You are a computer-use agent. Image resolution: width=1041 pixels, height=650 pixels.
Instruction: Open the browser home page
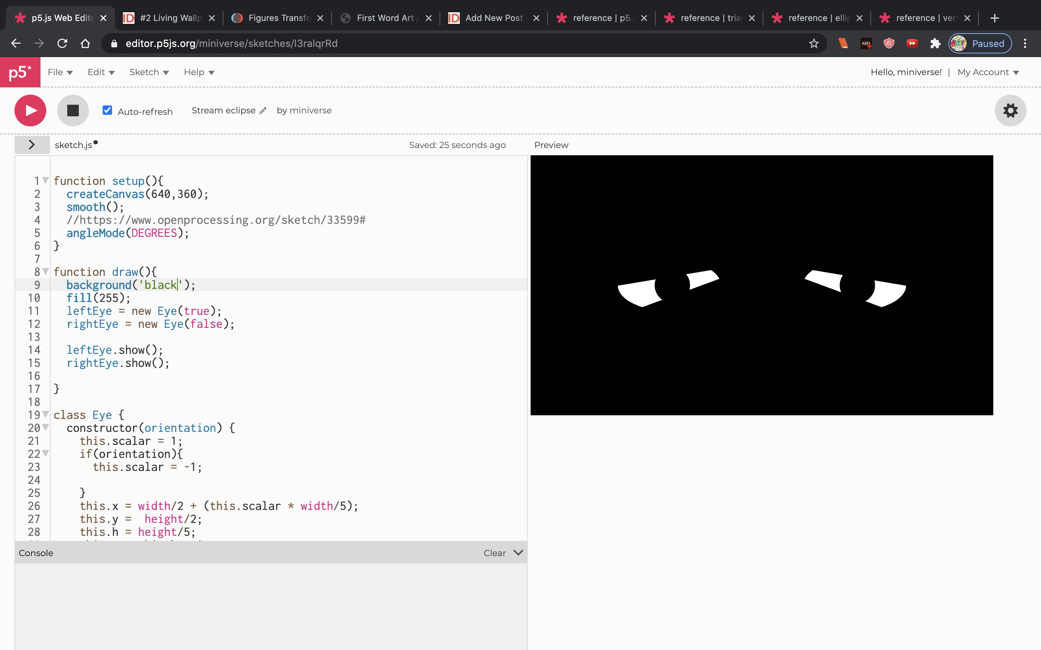coord(85,43)
